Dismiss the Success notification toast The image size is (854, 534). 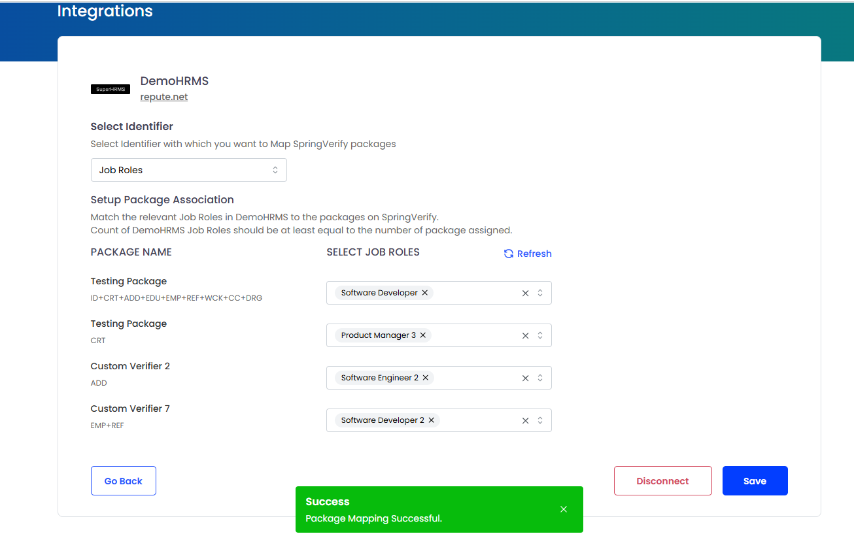tap(564, 509)
